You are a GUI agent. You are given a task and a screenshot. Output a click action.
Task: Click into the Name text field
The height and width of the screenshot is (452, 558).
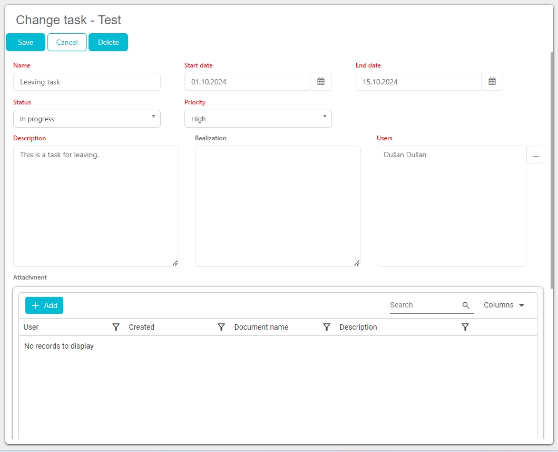[87, 82]
